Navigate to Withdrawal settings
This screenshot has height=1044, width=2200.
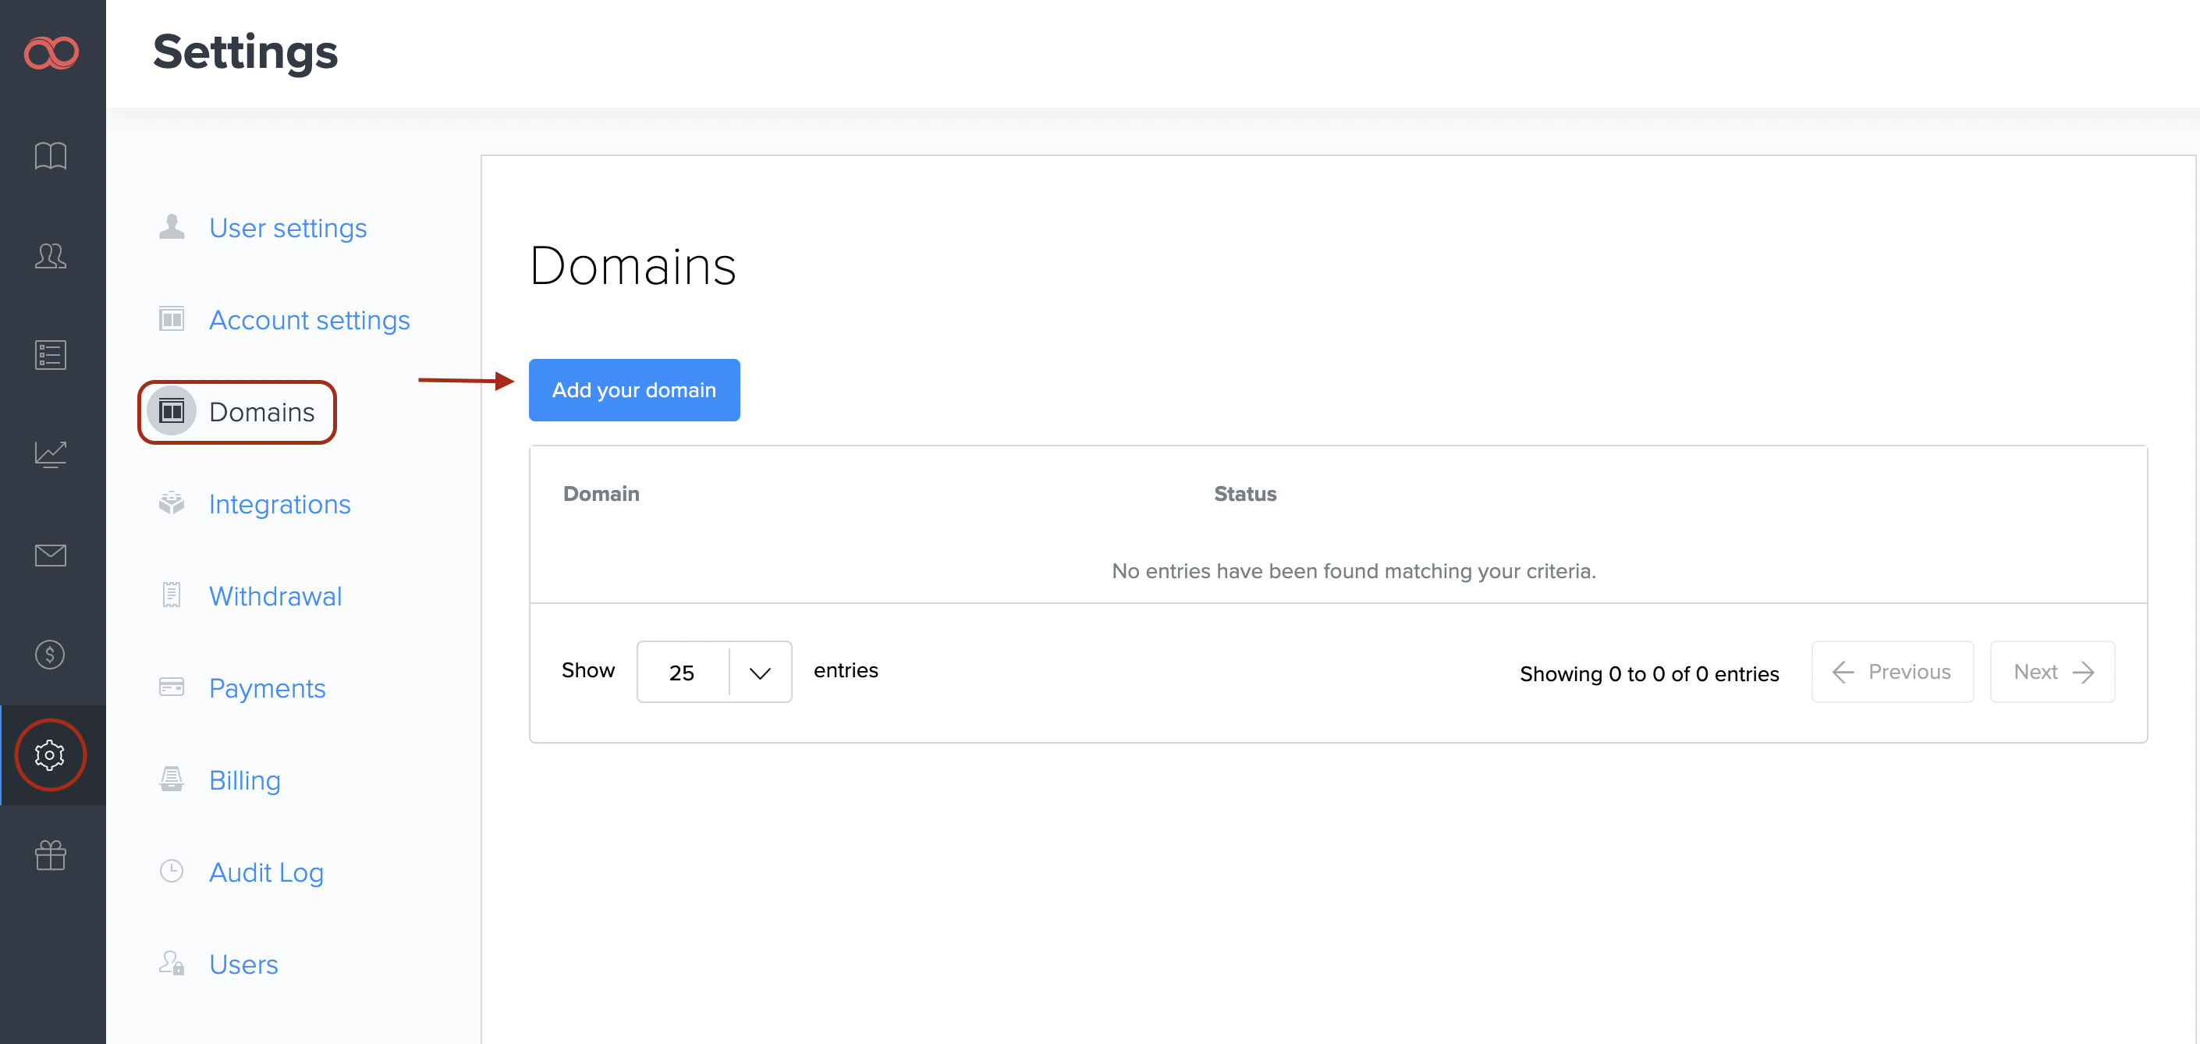point(275,596)
